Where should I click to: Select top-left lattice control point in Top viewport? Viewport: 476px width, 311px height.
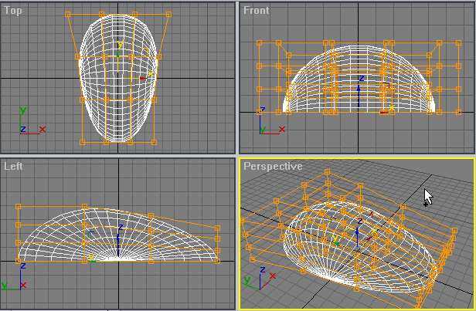[68, 14]
